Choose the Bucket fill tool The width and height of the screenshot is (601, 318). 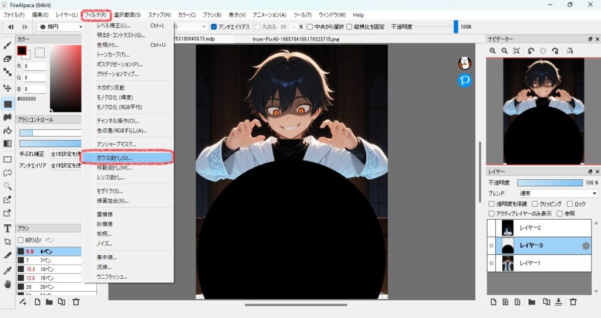click(x=8, y=130)
